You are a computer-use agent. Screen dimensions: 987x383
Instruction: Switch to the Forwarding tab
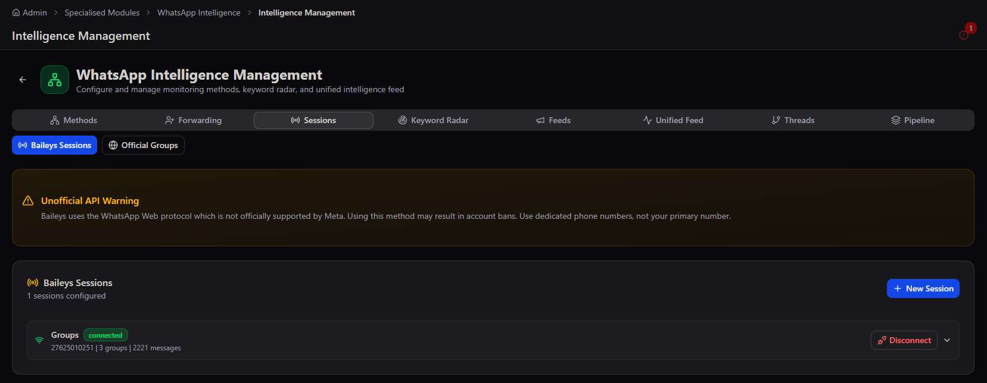pos(193,120)
